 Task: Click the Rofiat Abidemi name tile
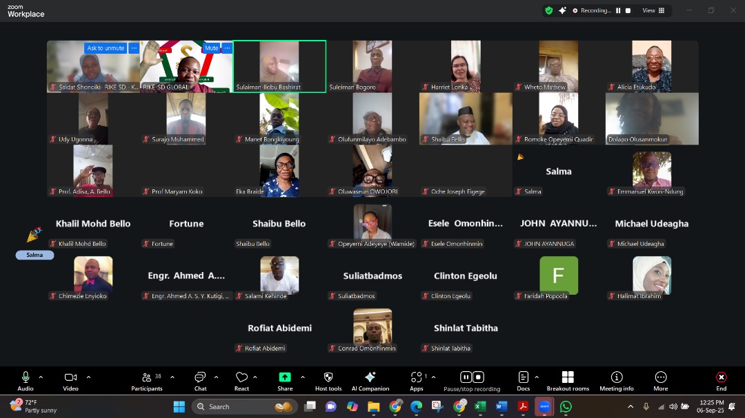pyautogui.click(x=279, y=327)
